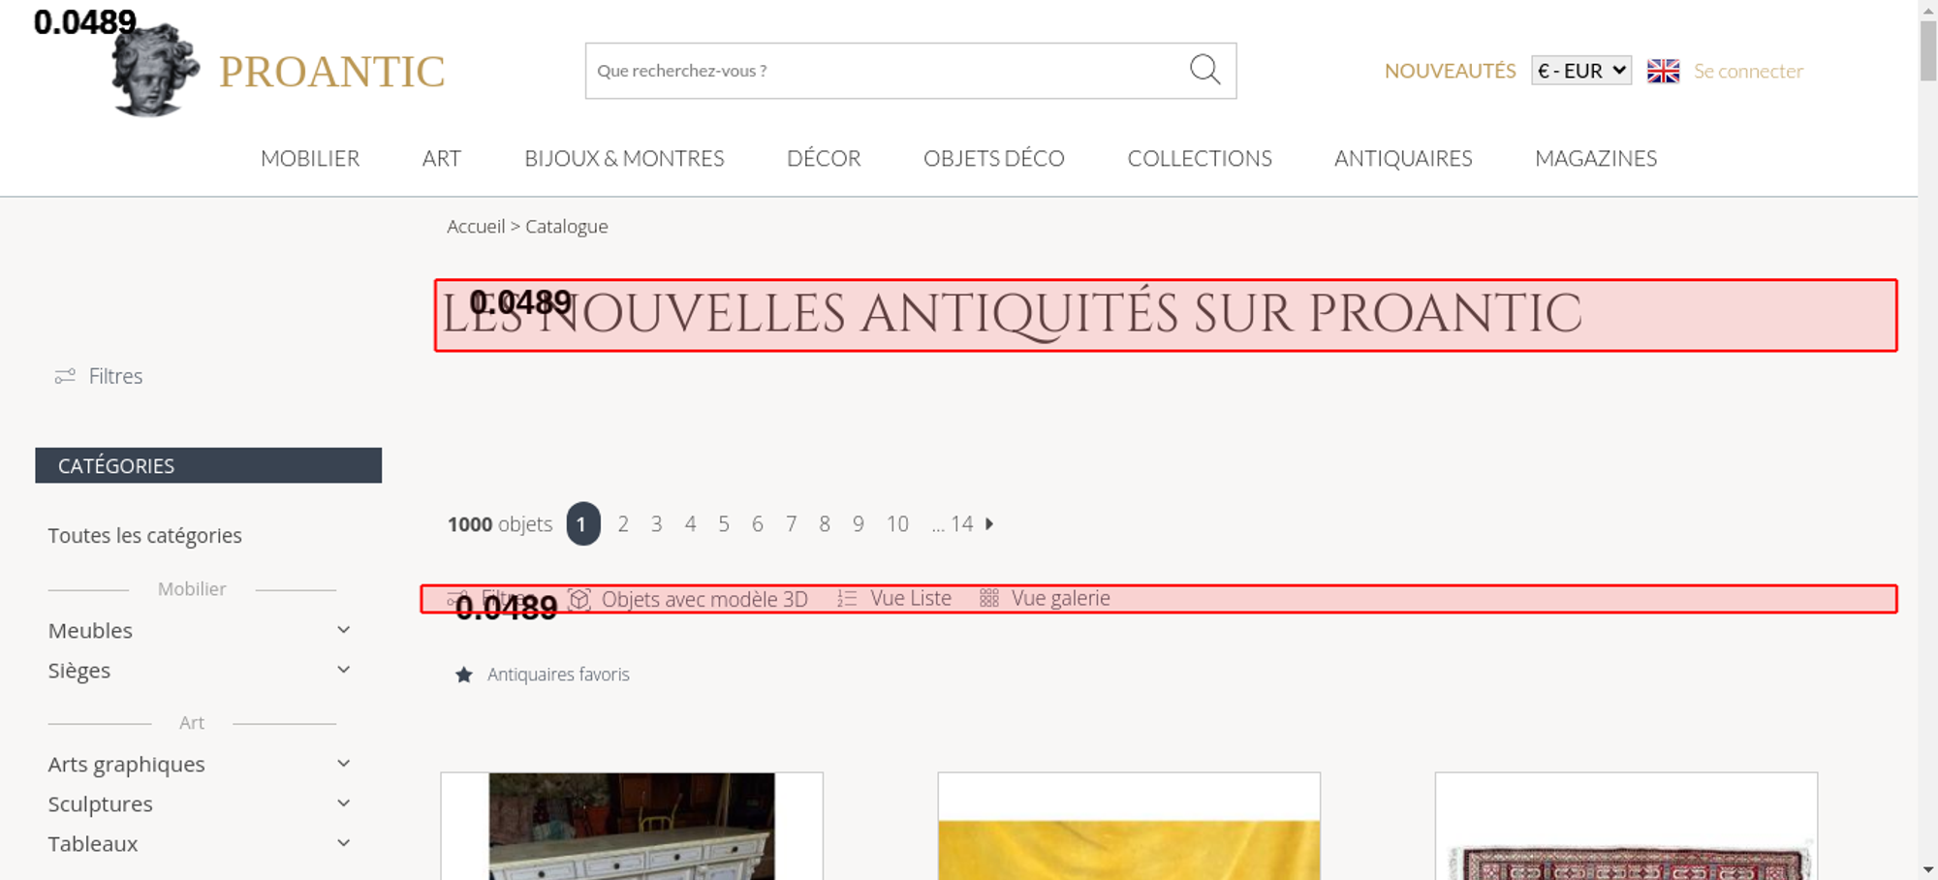Open the MOBILIER menu
This screenshot has width=1938, height=880.
pos(310,158)
